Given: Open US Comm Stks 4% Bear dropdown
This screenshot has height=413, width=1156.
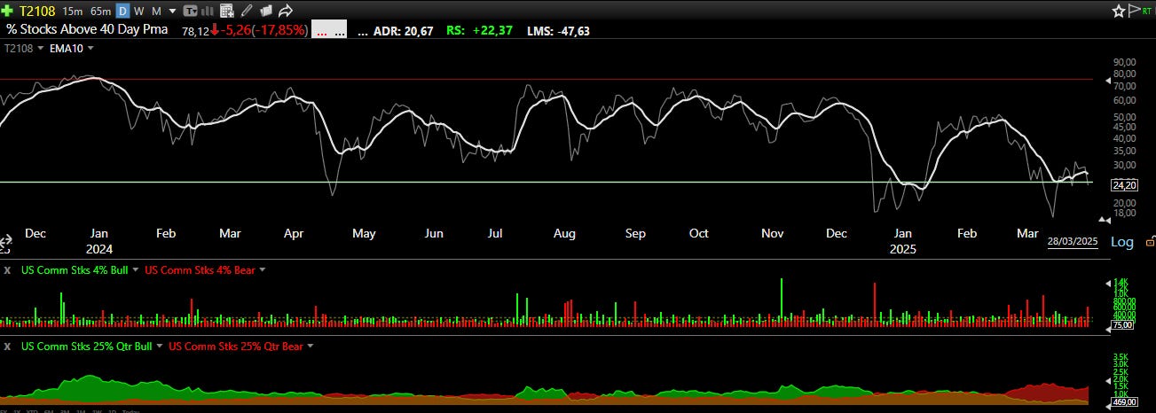Looking at the screenshot, I should click(262, 270).
